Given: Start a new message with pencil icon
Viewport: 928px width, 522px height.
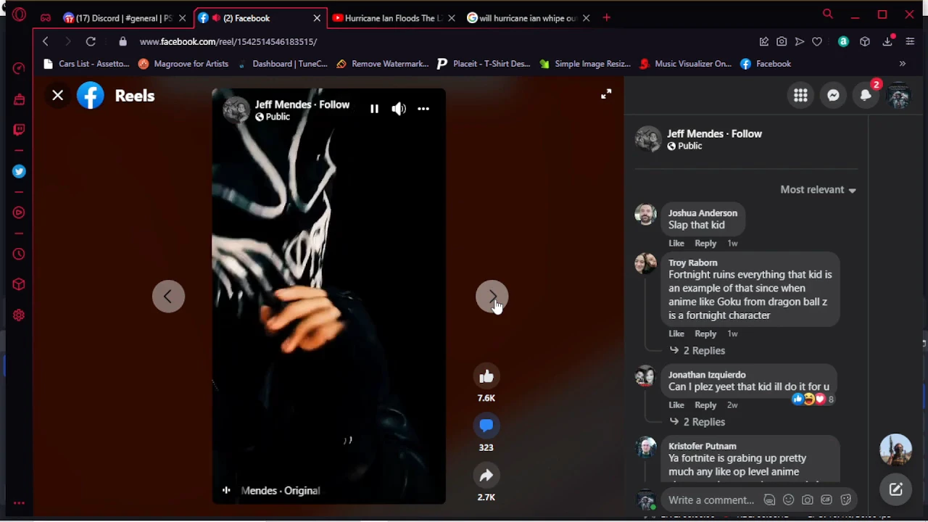Looking at the screenshot, I should tap(896, 489).
